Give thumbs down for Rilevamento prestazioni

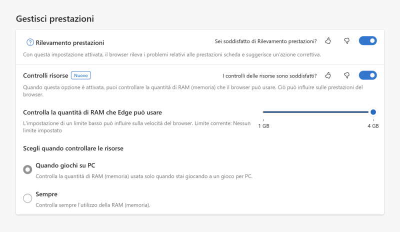tap(346, 41)
